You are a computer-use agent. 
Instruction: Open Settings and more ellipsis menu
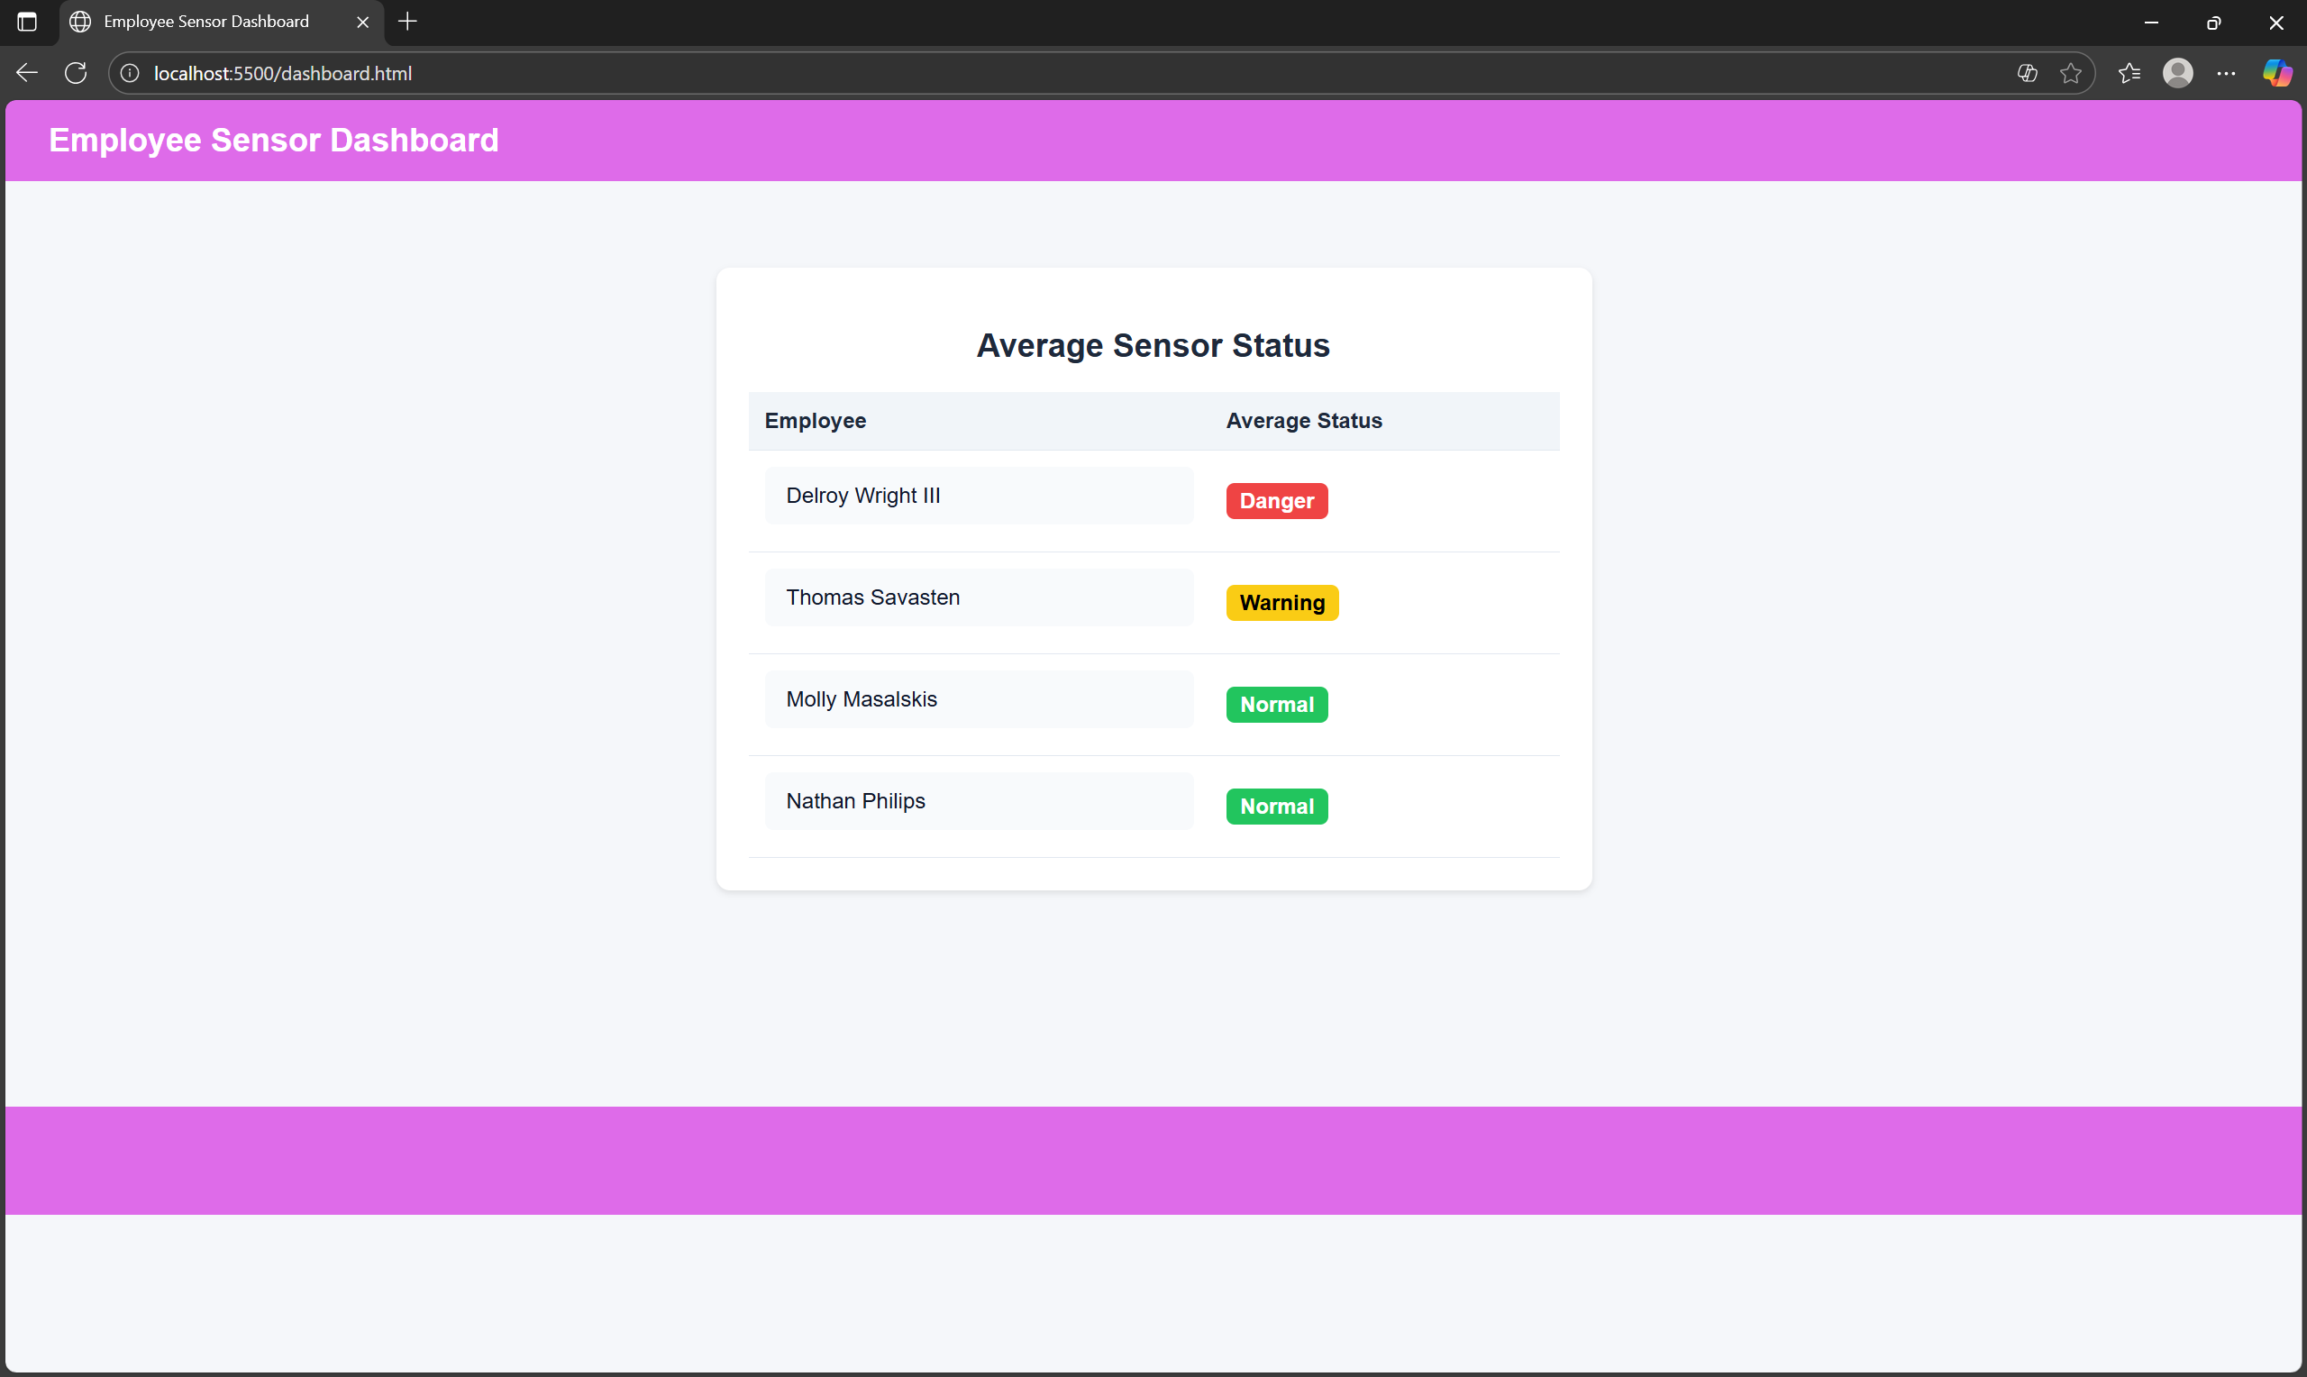click(2225, 73)
